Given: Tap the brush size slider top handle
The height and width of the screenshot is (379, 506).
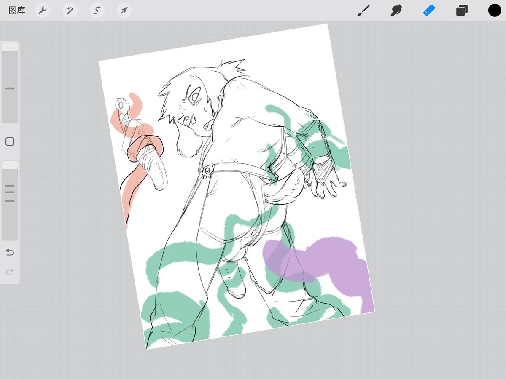Looking at the screenshot, I should point(10,47).
